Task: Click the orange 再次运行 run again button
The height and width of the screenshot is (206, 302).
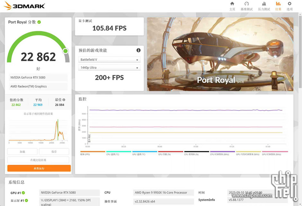Action: (x=39, y=168)
